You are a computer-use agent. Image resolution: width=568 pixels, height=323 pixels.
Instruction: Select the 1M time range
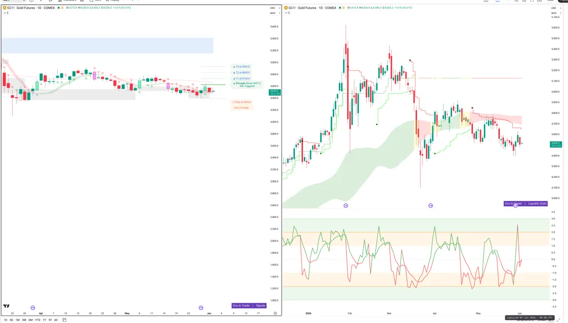coord(18,320)
